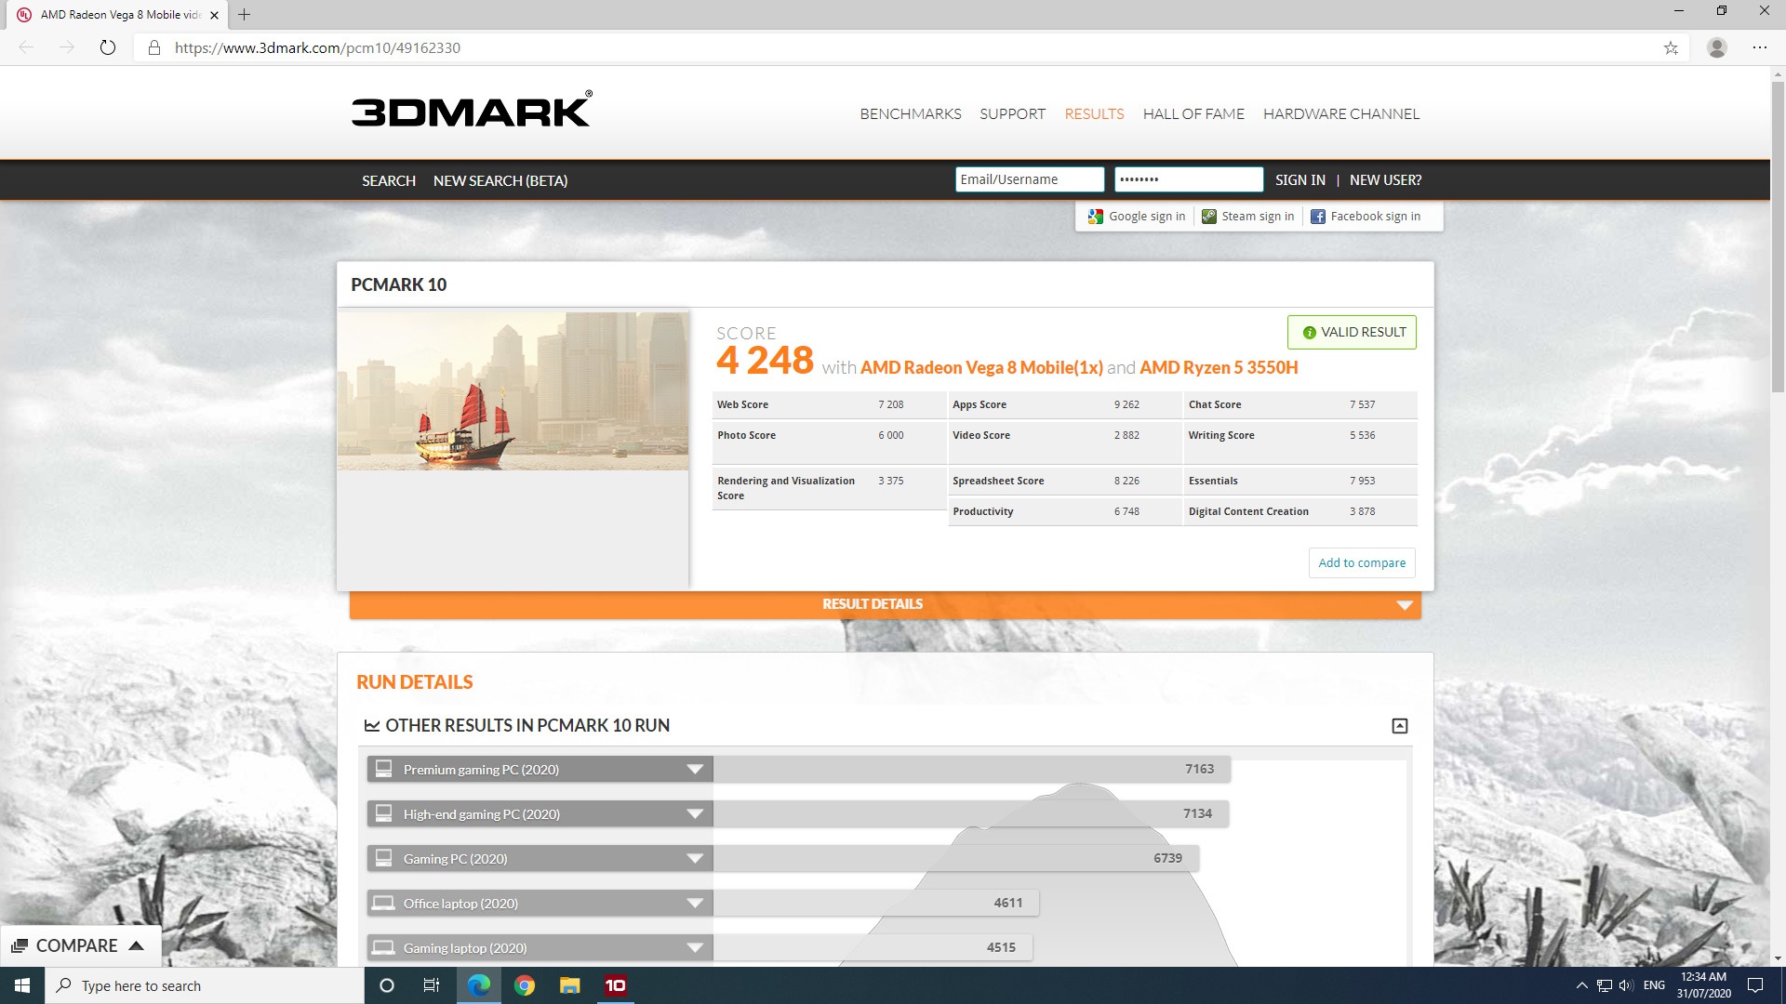Image resolution: width=1786 pixels, height=1004 pixels.
Task: Click the ENG language indicator
Action: 1654,985
